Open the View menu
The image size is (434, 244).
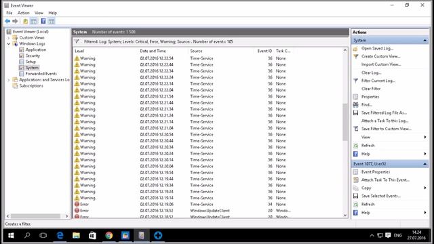pos(39,13)
